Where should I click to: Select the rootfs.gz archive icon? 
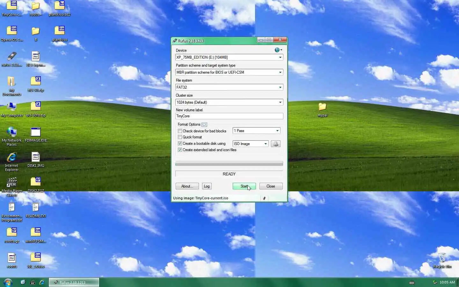pos(12,235)
